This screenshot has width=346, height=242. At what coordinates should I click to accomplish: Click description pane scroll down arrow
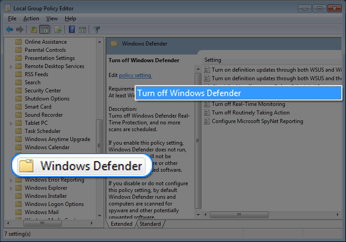(198, 215)
